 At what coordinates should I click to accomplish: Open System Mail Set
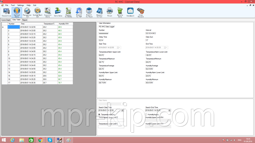37,12
